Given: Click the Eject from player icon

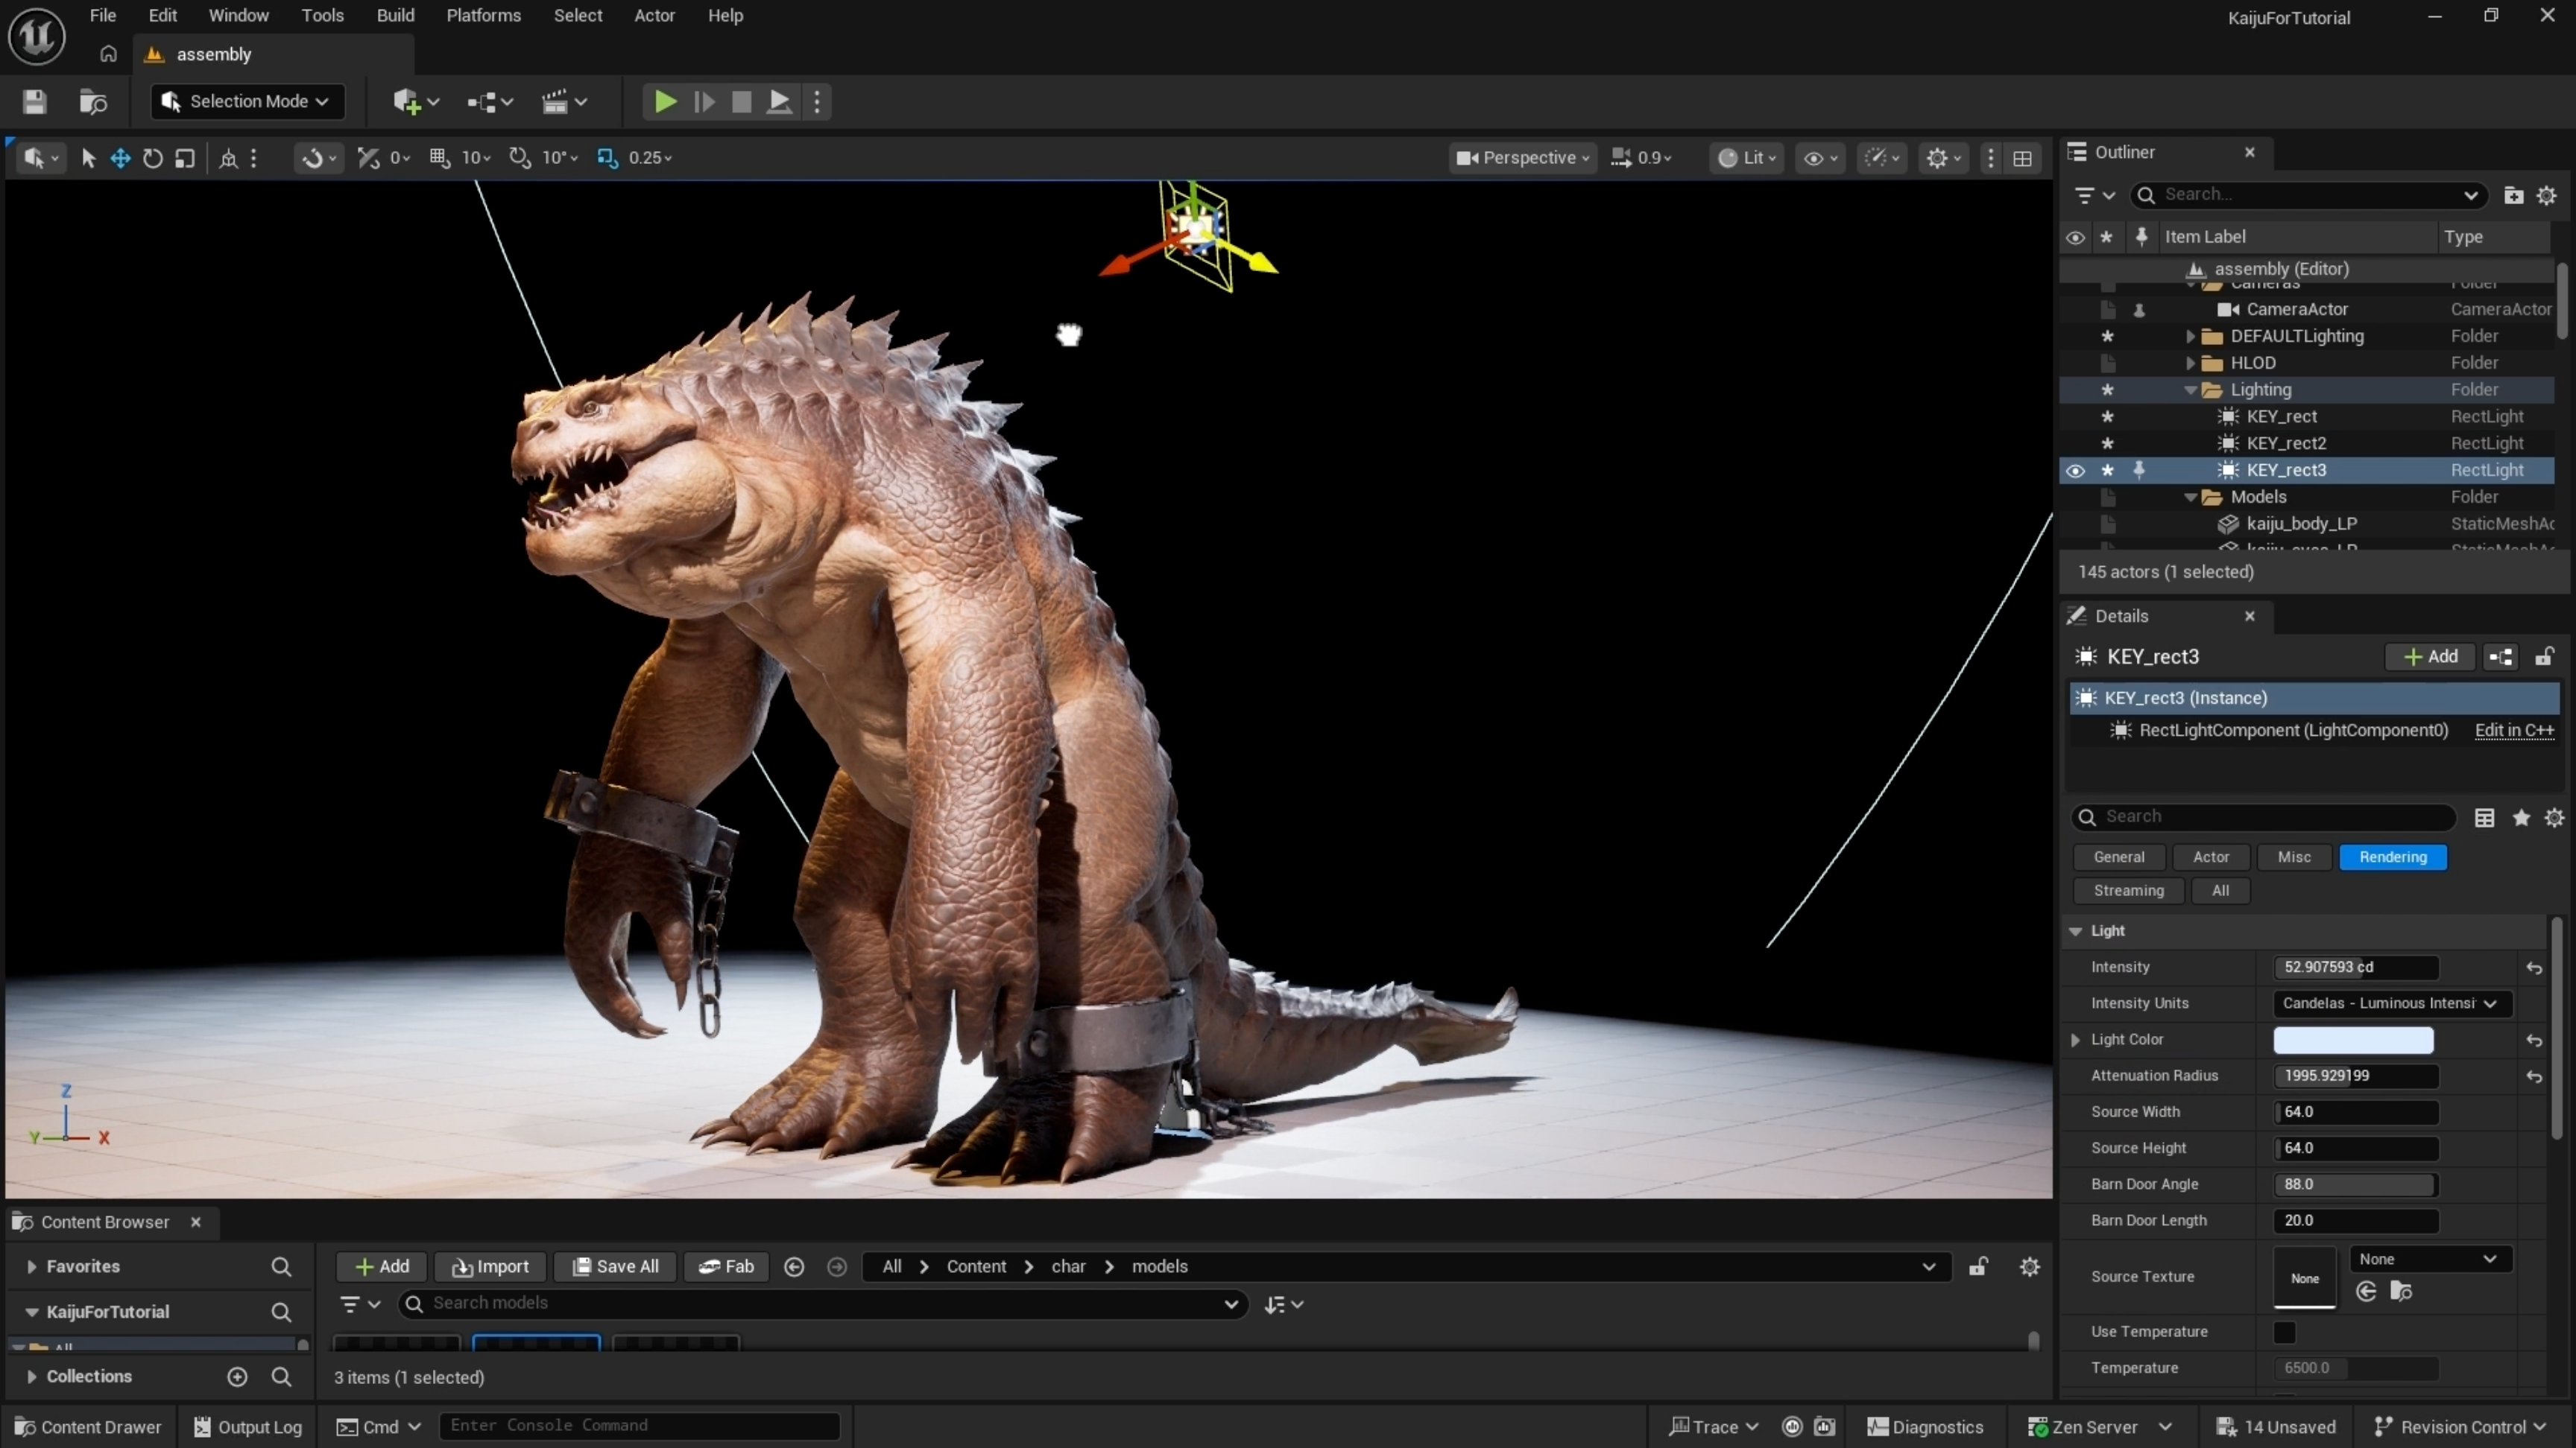Looking at the screenshot, I should click(780, 101).
